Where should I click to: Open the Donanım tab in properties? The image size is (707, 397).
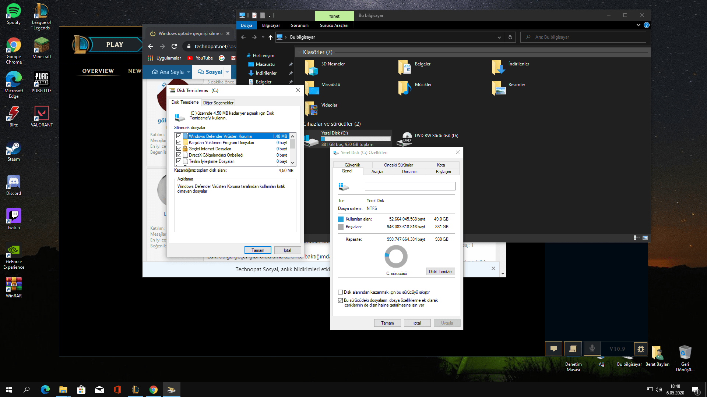pyautogui.click(x=409, y=172)
